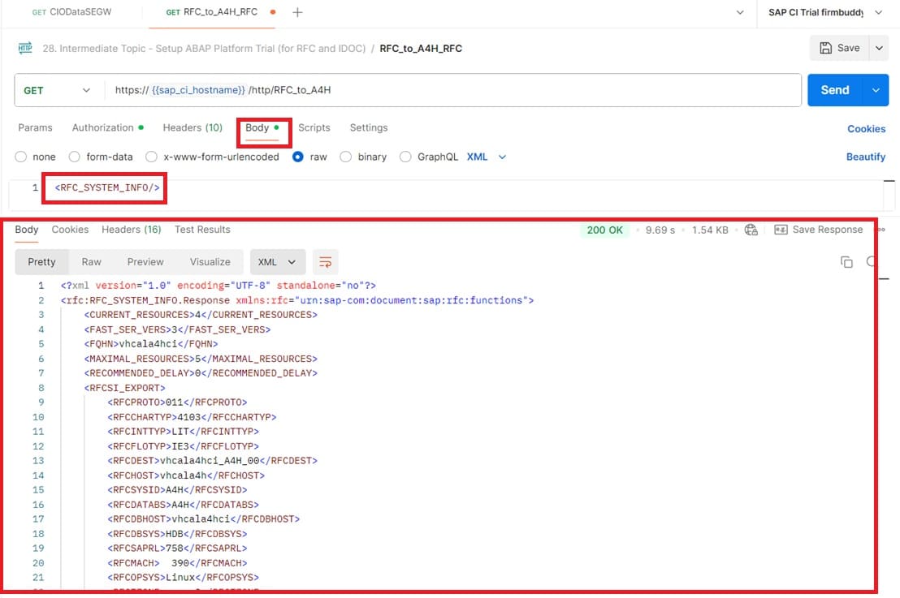Click the blue Send button
Image resolution: width=900 pixels, height=598 pixels.
(x=834, y=90)
